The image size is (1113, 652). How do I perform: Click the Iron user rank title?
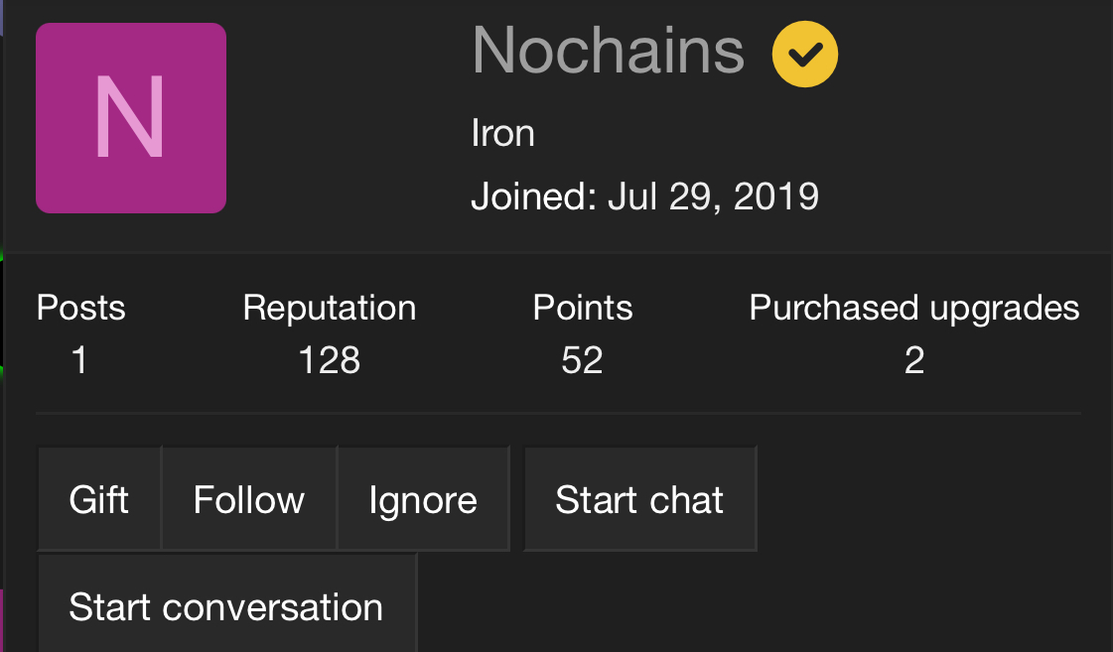tap(502, 133)
